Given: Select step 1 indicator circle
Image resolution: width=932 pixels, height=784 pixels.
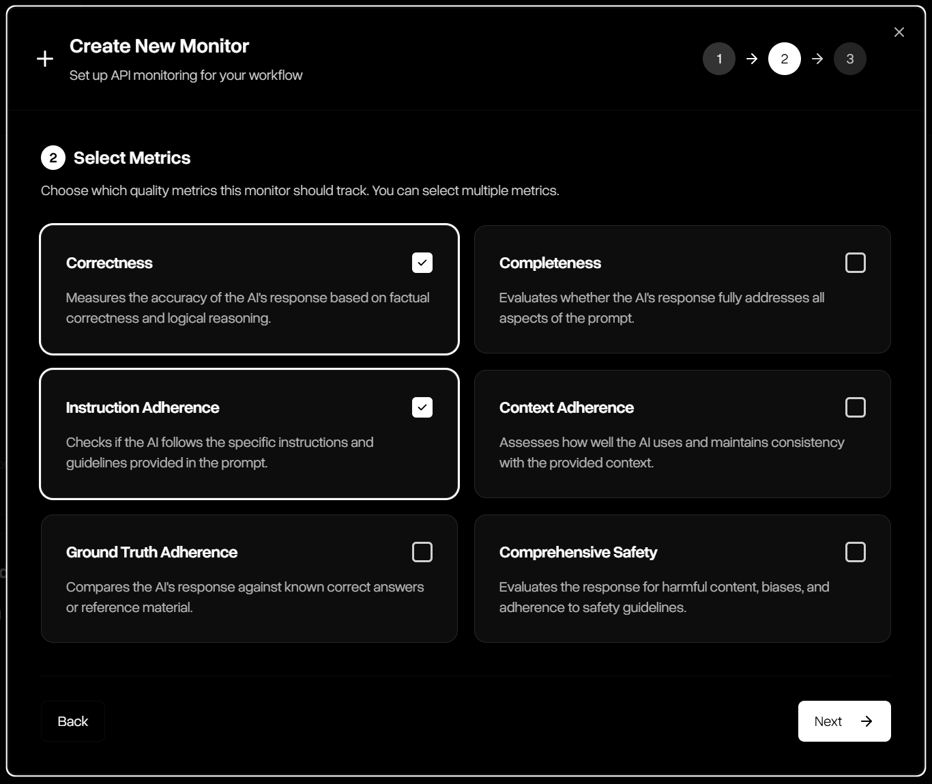Looking at the screenshot, I should (x=719, y=59).
